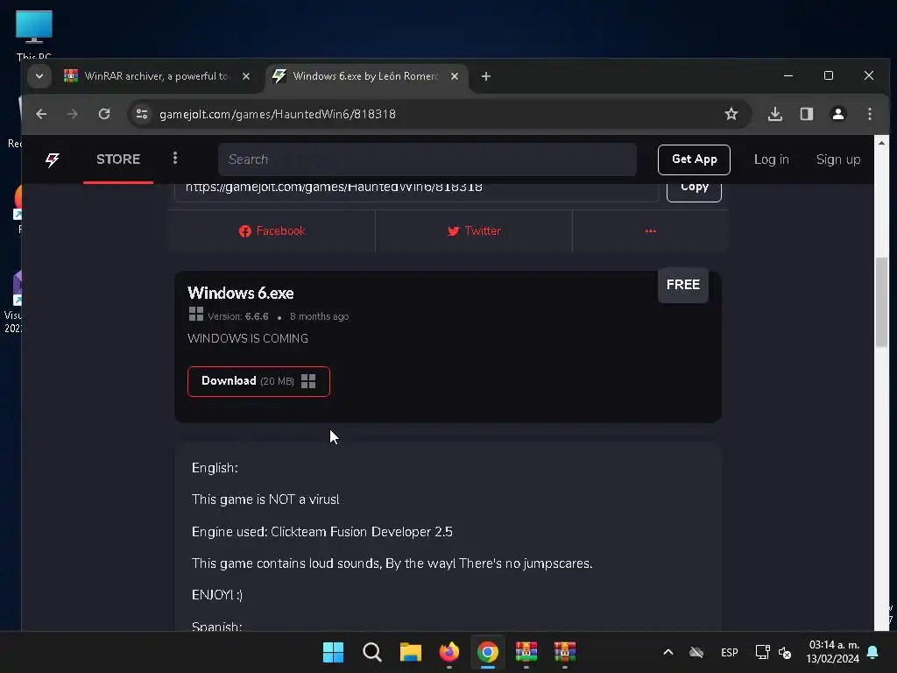Open the first WinRAR taskbar icon
Screen dimensions: 897x673
click(x=526, y=652)
